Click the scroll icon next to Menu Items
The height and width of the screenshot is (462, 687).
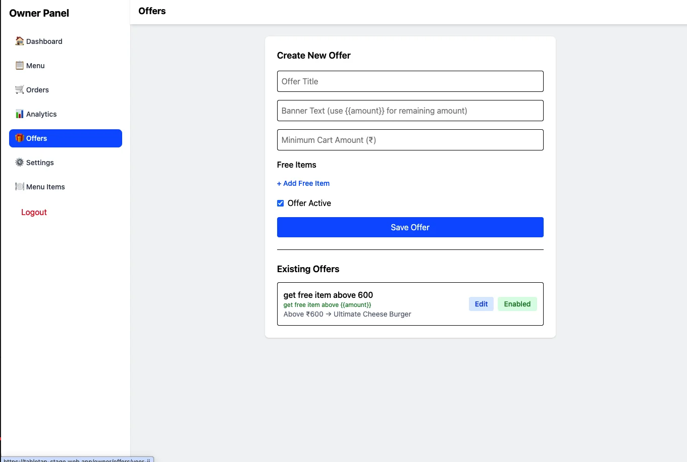[19, 186]
